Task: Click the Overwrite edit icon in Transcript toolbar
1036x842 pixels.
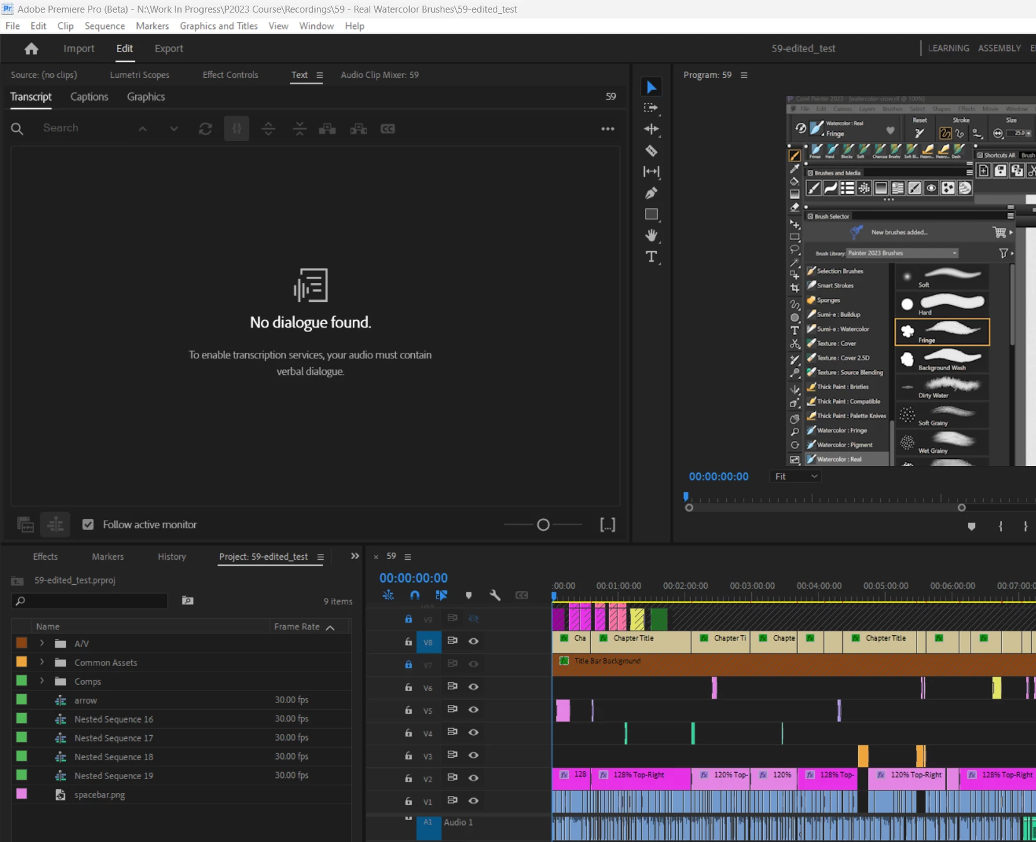Action: coord(358,129)
